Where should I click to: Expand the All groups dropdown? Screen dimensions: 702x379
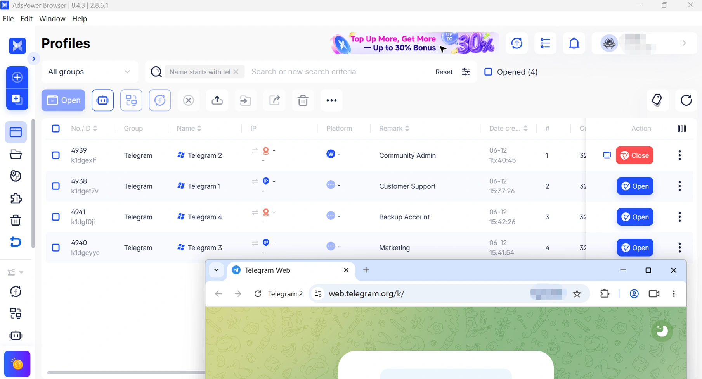tap(90, 72)
